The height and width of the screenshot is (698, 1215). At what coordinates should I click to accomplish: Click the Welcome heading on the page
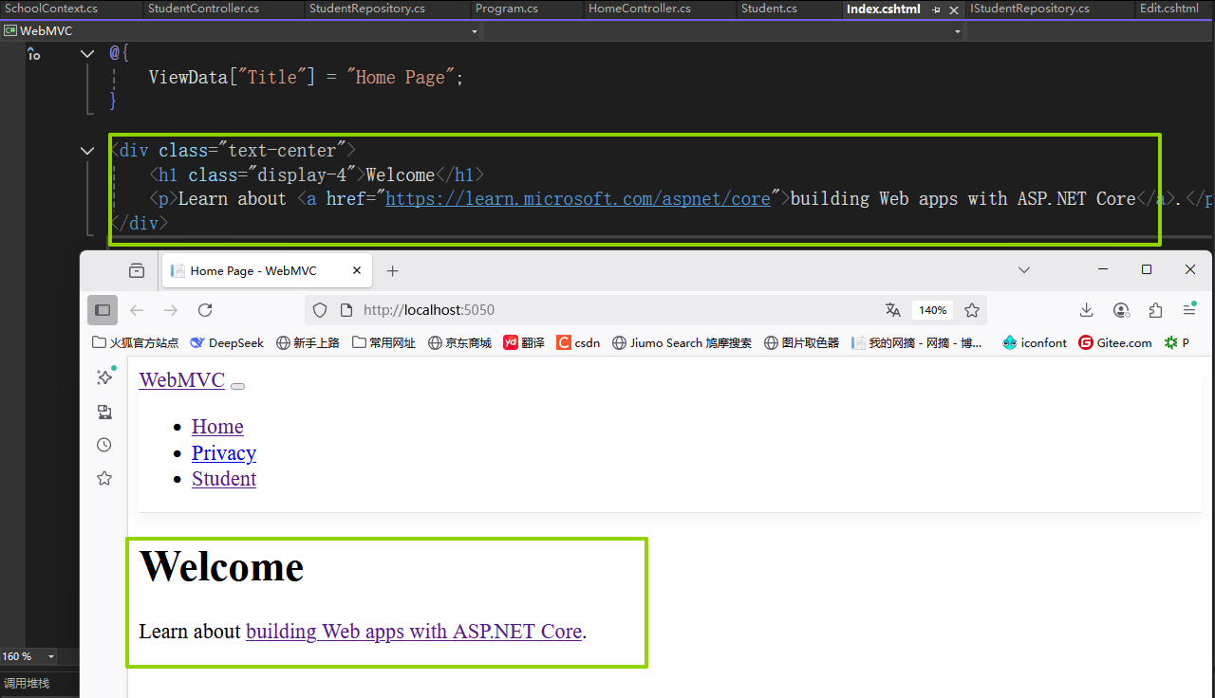(x=221, y=566)
